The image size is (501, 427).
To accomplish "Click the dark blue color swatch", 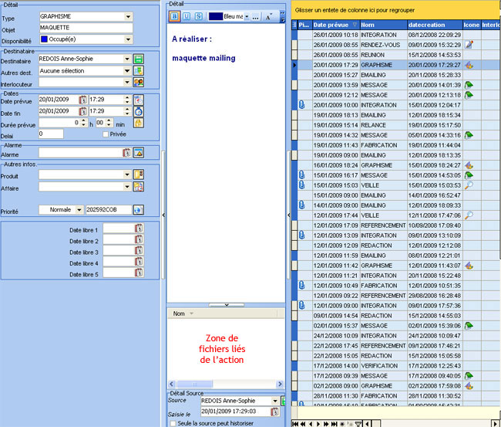I will 216,16.
